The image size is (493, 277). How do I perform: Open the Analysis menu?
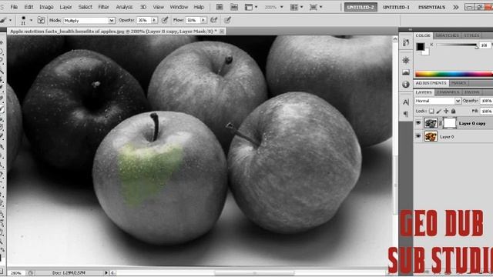[124, 7]
